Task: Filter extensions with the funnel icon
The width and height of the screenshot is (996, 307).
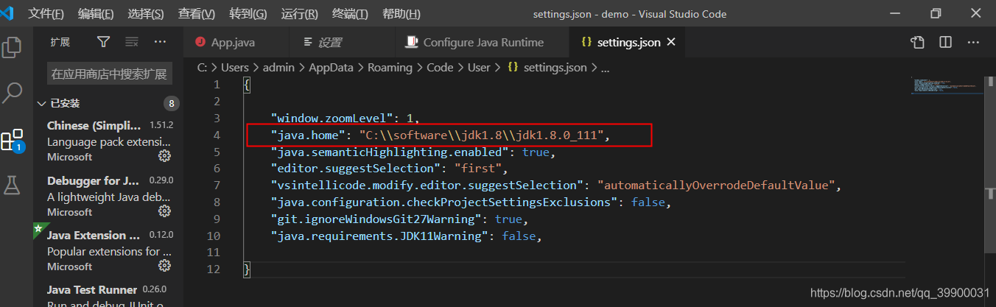Action: (104, 42)
